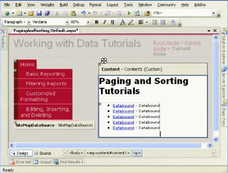228x173 pixels.
Task: Click the Find in Files icon
Action: [147, 13]
